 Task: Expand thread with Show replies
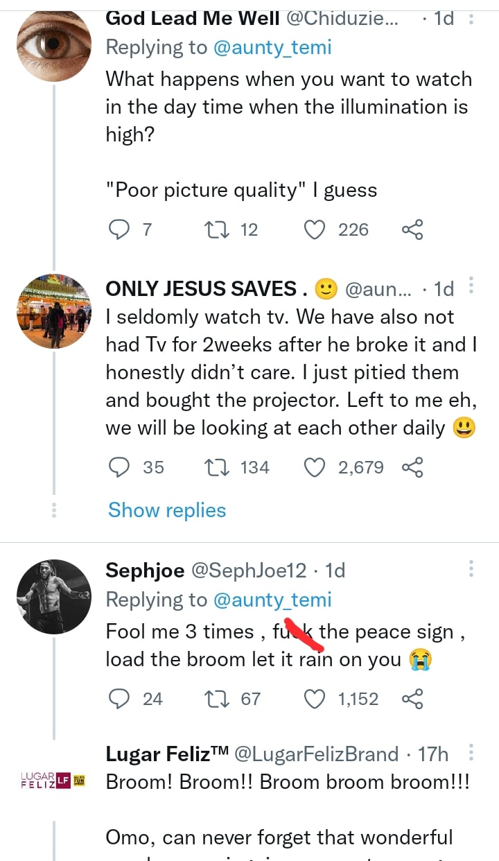[167, 510]
